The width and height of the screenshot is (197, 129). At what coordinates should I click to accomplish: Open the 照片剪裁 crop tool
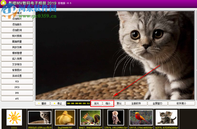(x=17, y=36)
